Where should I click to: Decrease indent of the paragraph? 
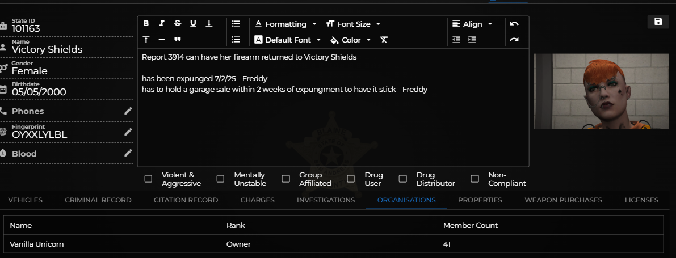[456, 40]
